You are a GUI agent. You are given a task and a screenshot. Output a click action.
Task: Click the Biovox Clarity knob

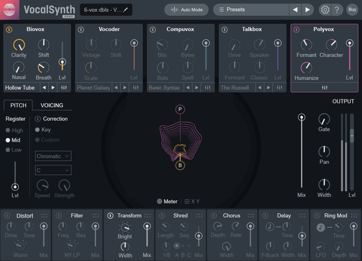click(19, 45)
